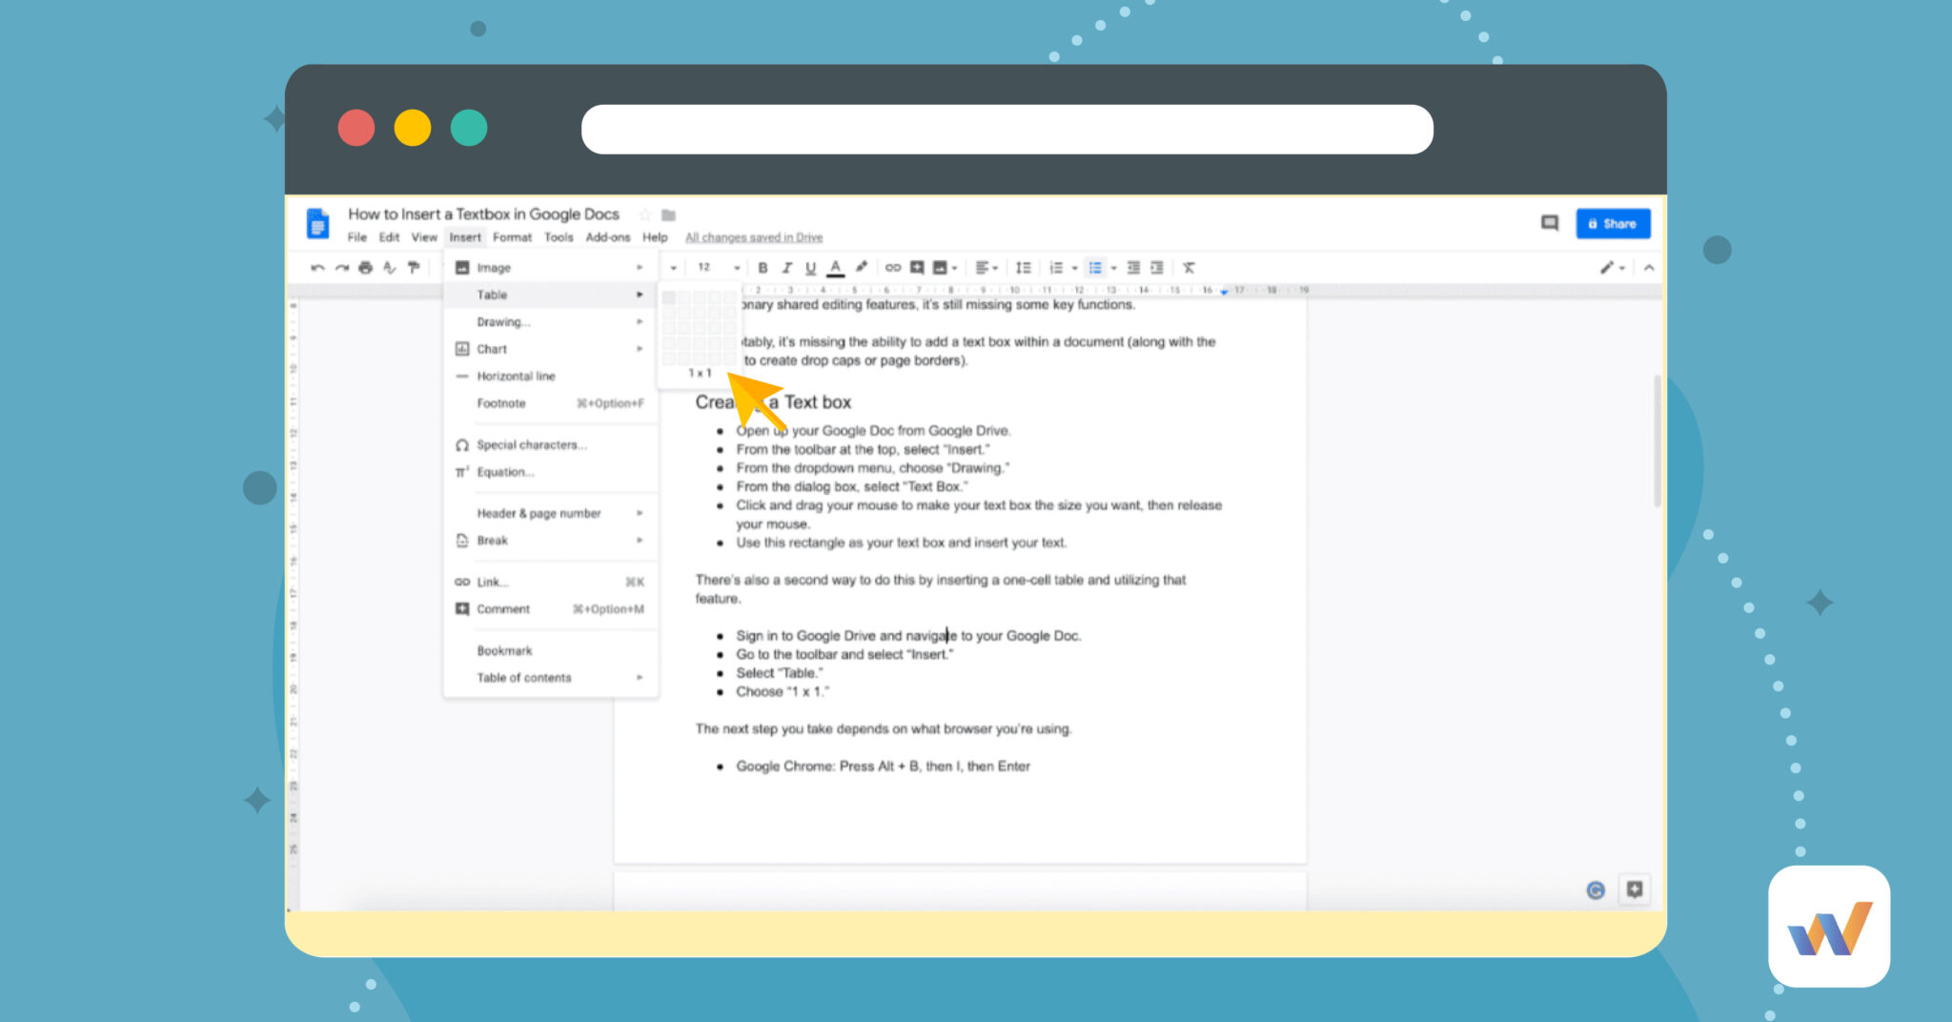Toggle underline formatting
This screenshot has height=1022, width=1952.
point(810,268)
